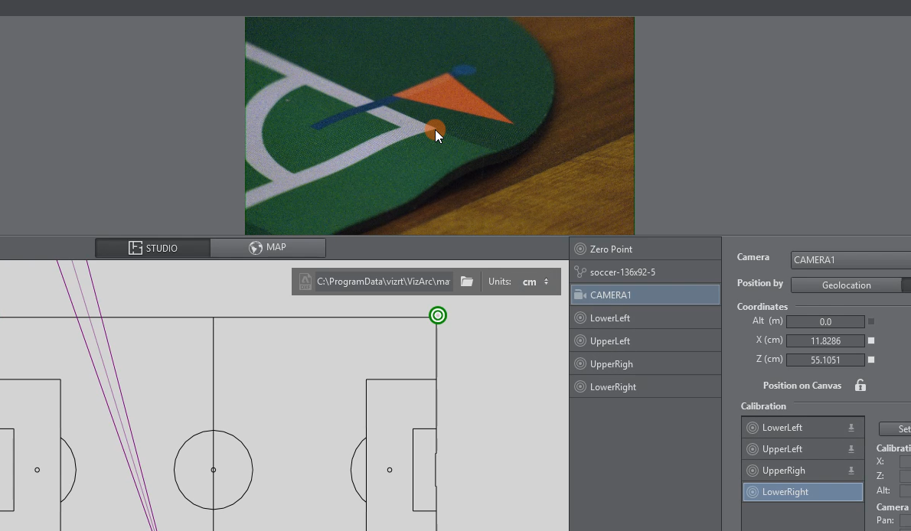Image resolution: width=911 pixels, height=531 pixels.
Task: Choose Geolocation for Position by
Action: 846,285
